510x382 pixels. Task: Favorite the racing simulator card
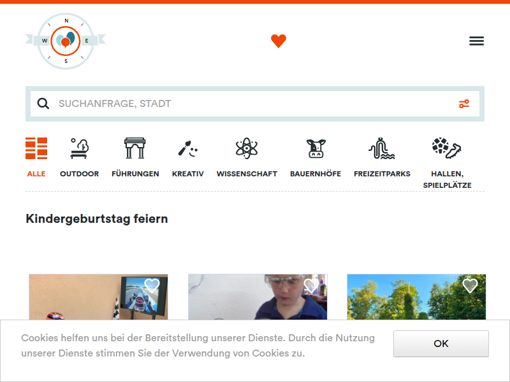click(x=152, y=285)
